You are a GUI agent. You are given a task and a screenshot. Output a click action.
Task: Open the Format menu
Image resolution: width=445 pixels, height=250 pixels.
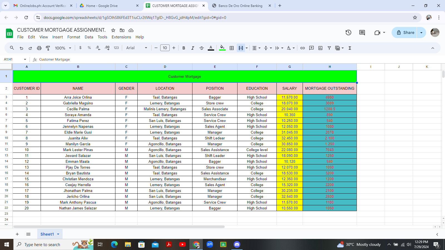click(74, 37)
